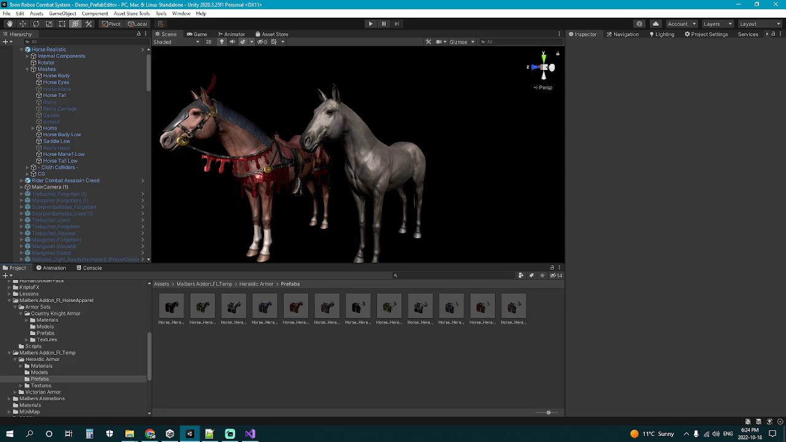Open Visual Studio in taskbar
Screen dimensions: 786x442
(250, 434)
